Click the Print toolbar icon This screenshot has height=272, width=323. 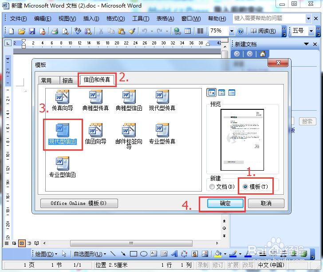55,31
